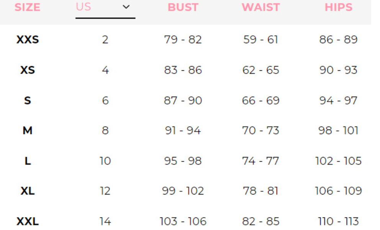The image size is (380, 230).
Task: Click the BUST column header
Action: (183, 8)
